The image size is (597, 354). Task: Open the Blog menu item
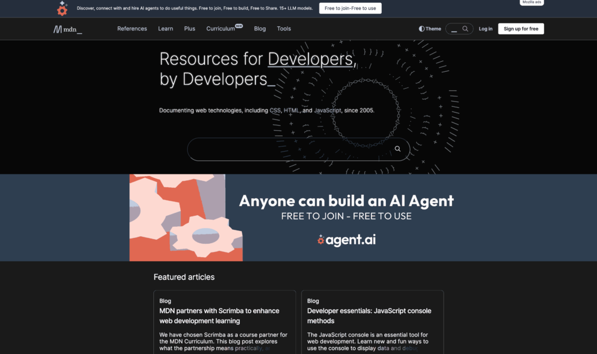tap(260, 29)
